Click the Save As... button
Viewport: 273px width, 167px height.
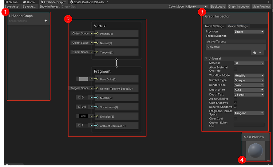coord(29,7)
